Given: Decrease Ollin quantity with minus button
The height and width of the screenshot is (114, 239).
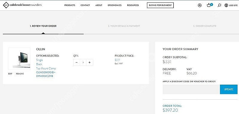Looking at the screenshot, I should [76, 63].
